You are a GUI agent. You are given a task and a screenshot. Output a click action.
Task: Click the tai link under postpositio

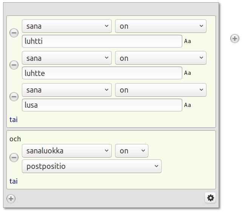(x=14, y=181)
